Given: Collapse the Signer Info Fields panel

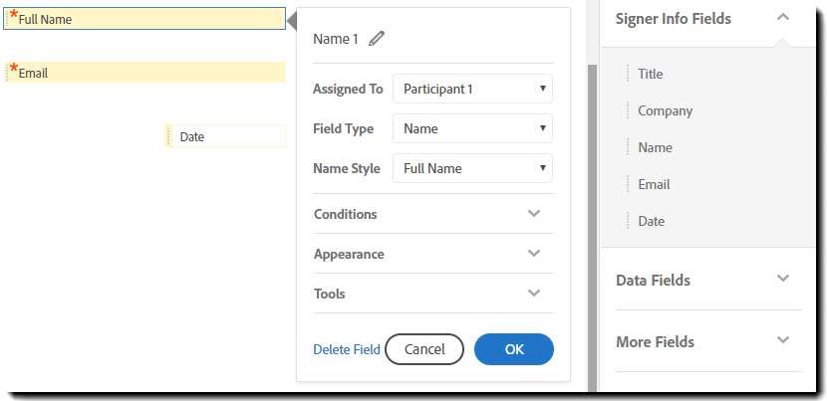Looking at the screenshot, I should tap(782, 18).
